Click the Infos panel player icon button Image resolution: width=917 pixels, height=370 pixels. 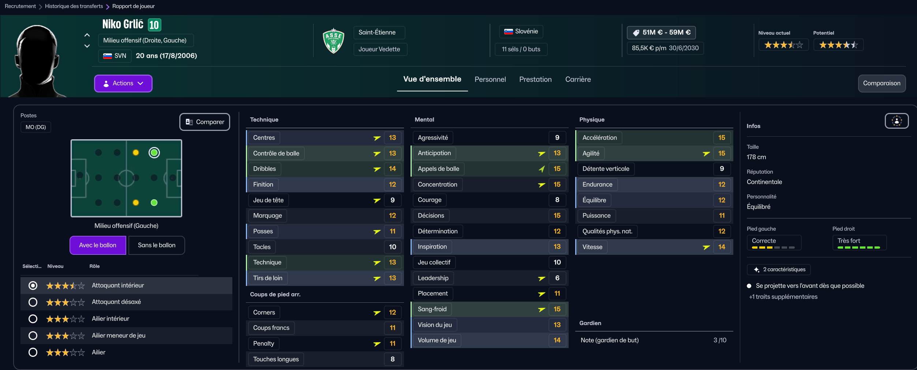[896, 121]
